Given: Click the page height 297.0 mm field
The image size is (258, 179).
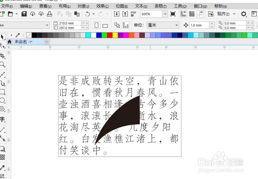Looking at the screenshot, I should (70, 28).
